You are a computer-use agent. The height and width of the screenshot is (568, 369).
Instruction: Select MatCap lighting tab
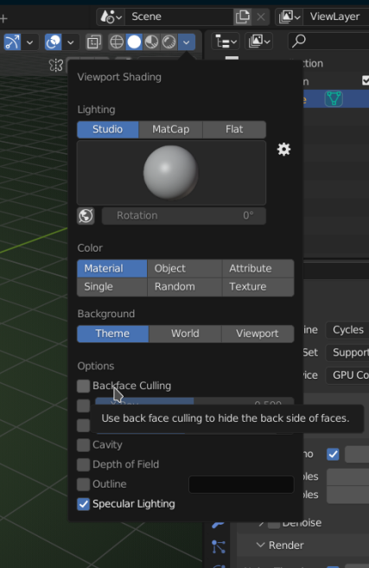(x=170, y=130)
